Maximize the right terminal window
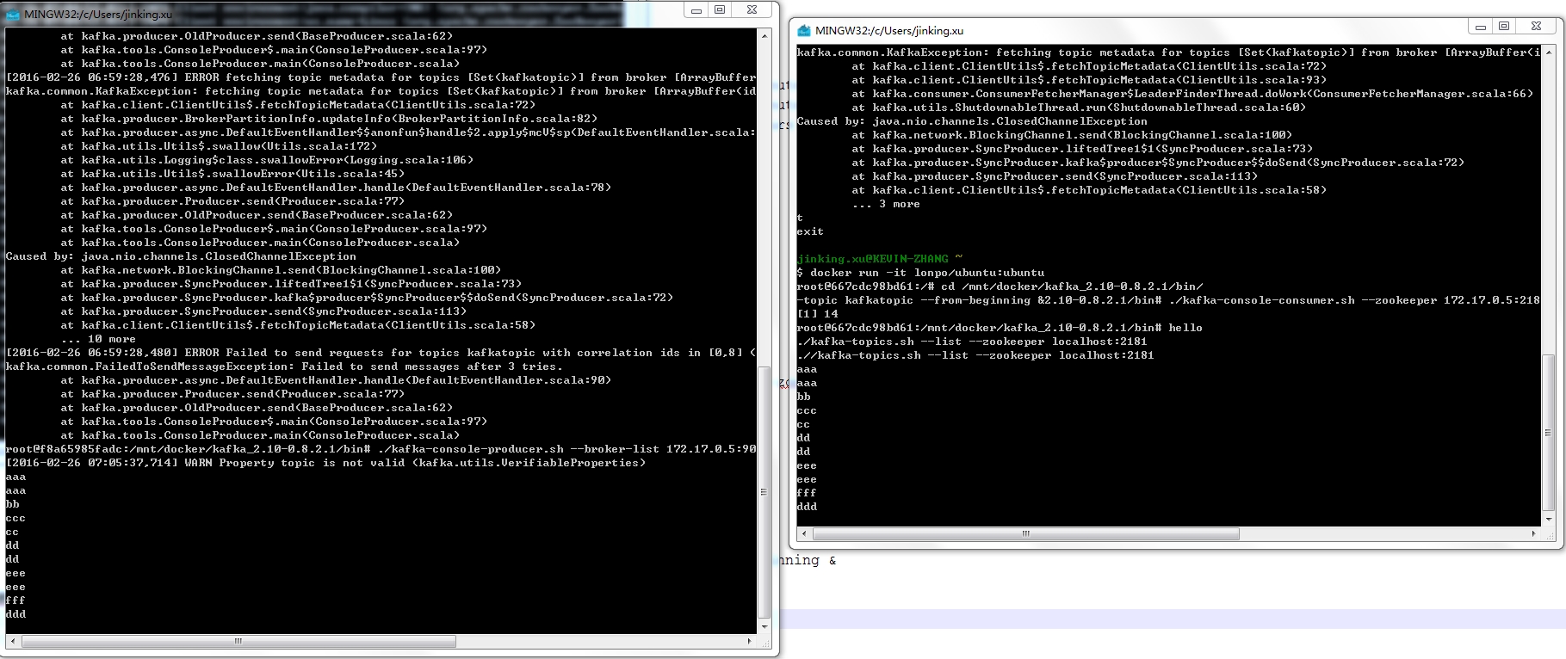The width and height of the screenshot is (1566, 659). (x=1504, y=27)
